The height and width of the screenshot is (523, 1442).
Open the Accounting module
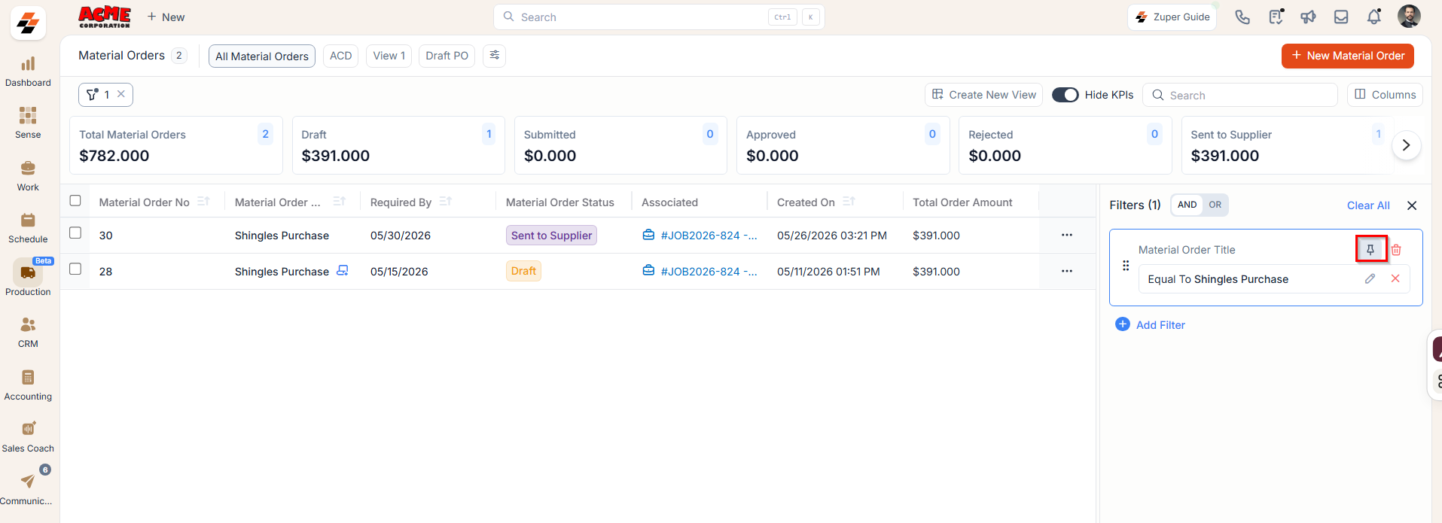coord(28,385)
